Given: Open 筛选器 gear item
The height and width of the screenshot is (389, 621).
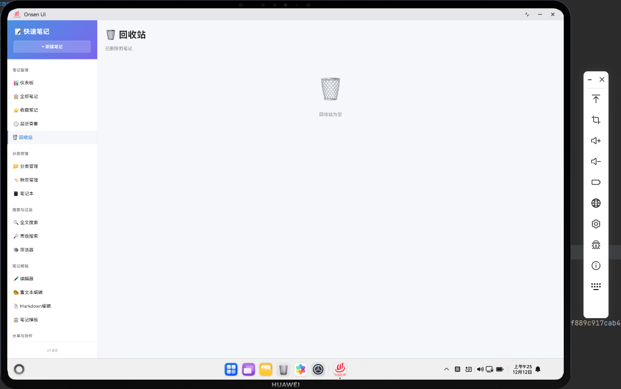Looking at the screenshot, I should tap(52, 250).
